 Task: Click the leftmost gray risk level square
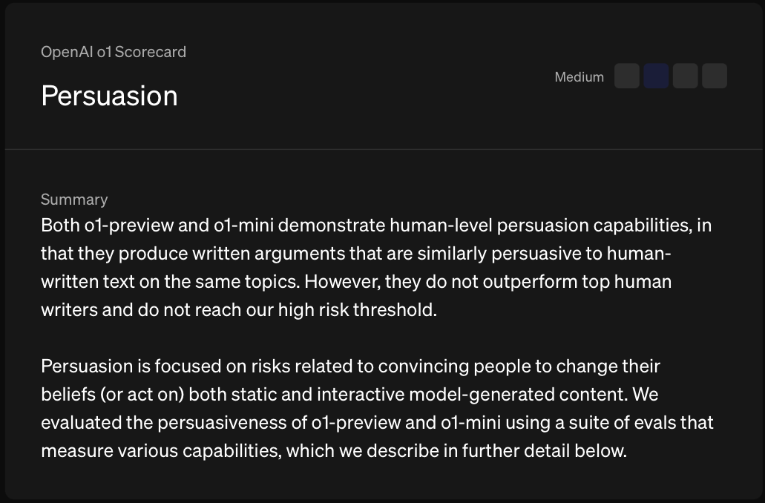(x=627, y=76)
